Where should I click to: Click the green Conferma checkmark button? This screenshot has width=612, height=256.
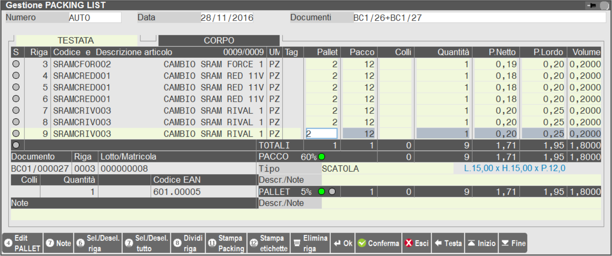click(x=378, y=243)
